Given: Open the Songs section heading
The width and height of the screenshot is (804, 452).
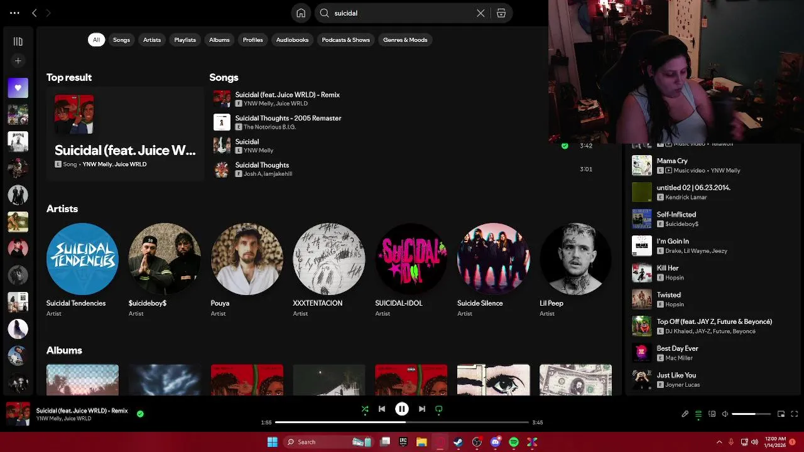Looking at the screenshot, I should tap(224, 78).
